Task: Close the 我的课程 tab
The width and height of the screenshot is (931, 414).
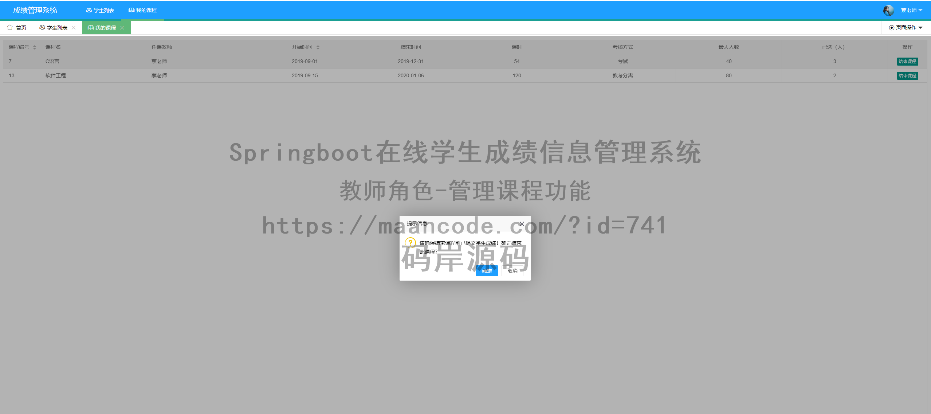Action: (122, 28)
